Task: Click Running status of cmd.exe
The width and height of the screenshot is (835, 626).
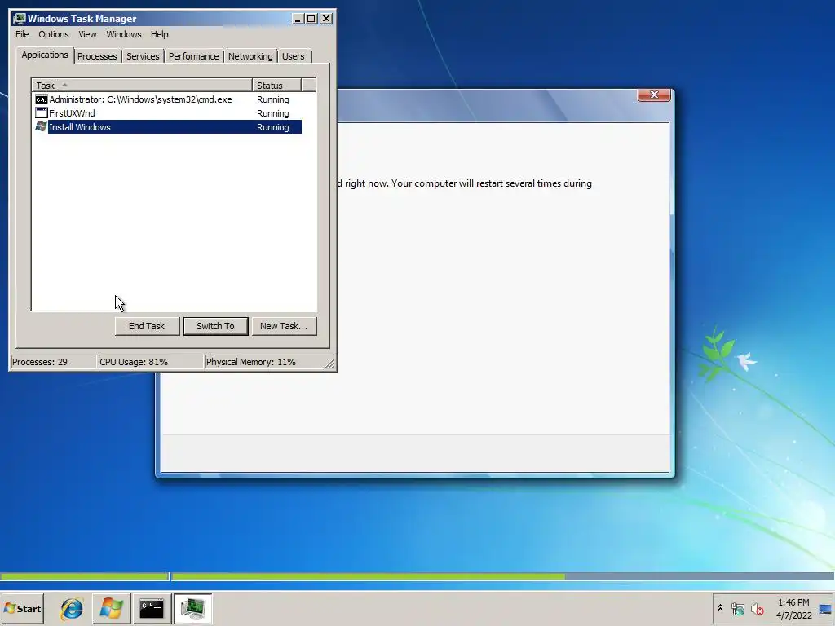Action: point(272,99)
